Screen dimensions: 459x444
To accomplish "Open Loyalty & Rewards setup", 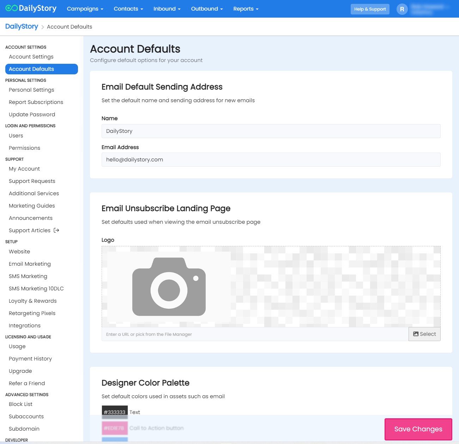I will click(33, 301).
